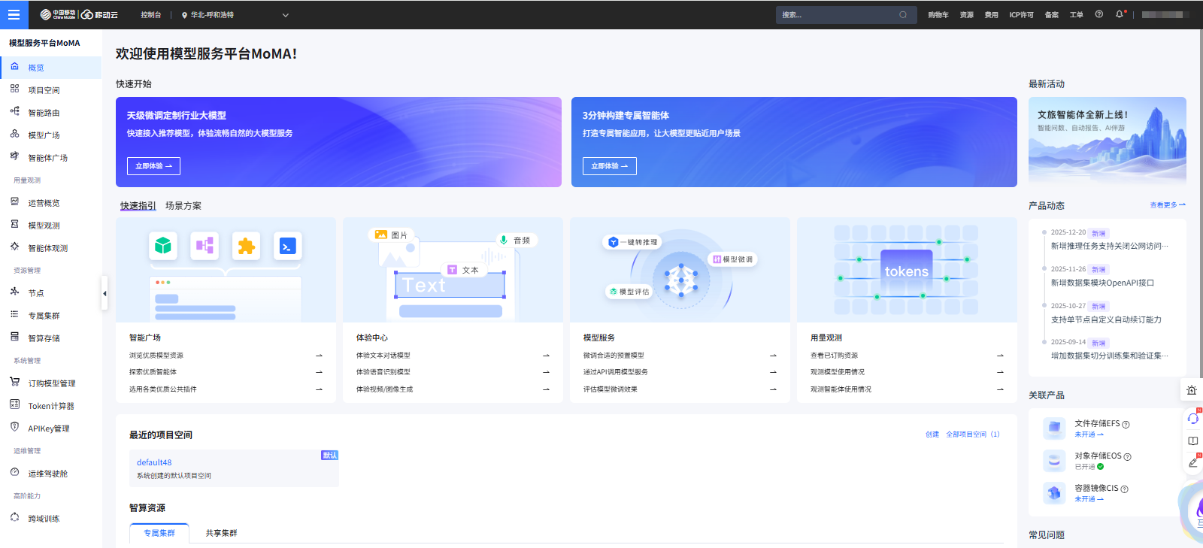Click the 智能广场 card illustration
The height and width of the screenshot is (548, 1203).
[226, 270]
